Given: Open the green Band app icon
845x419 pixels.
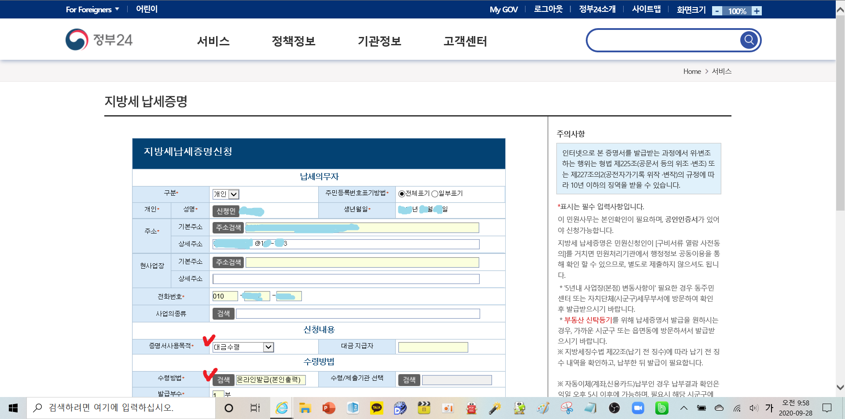Looking at the screenshot, I should point(662,408).
